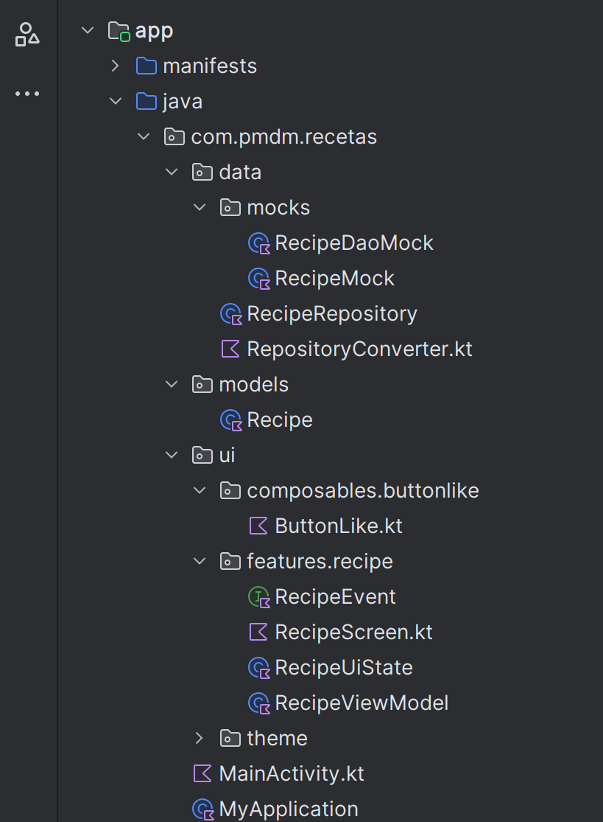Viewport: 603px width, 822px height.
Task: Select the MyApplication class
Action: click(288, 809)
